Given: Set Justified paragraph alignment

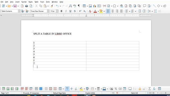Looking at the screenshot, I should pyautogui.click(x=121, y=11).
